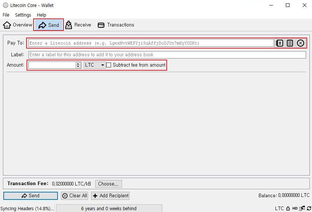Screen dimensions: 312x212
Task: Open the address book icon beside Pay To
Action: point(280,43)
